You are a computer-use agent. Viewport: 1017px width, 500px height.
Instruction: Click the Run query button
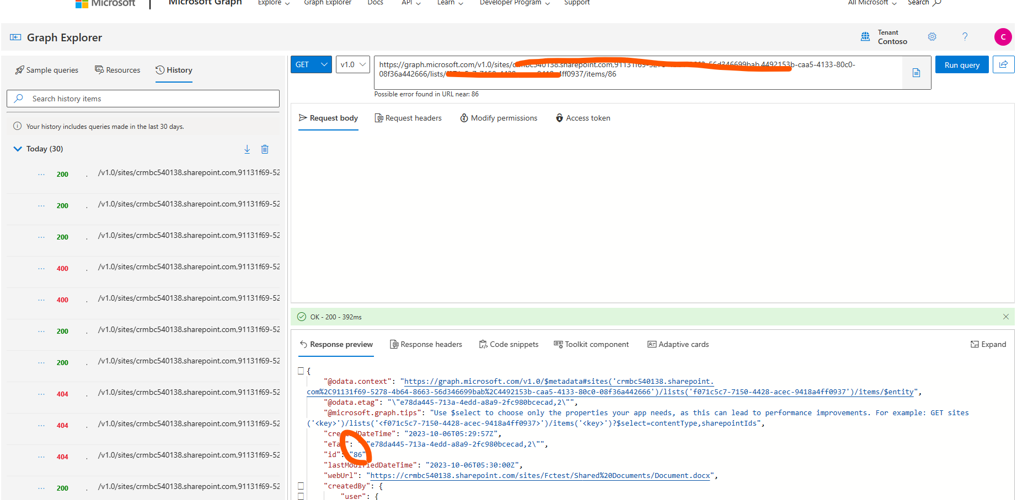(962, 64)
